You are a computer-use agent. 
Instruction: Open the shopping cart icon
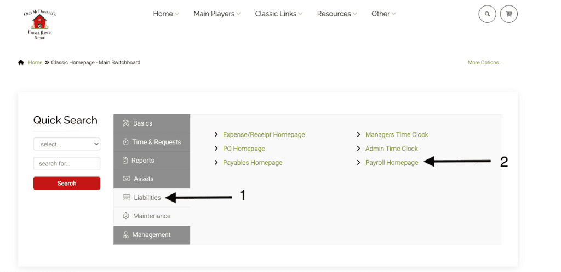509,14
